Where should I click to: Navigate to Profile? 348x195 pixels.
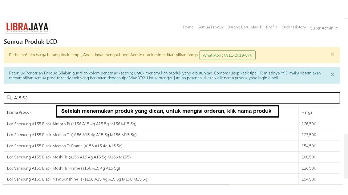pos(272,27)
